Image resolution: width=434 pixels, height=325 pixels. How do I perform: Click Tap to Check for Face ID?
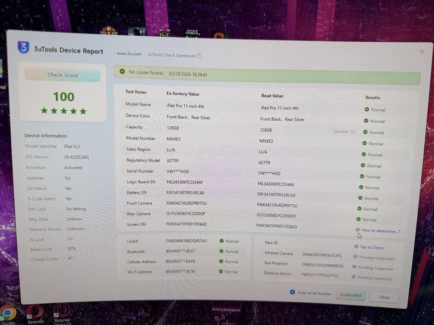click(x=372, y=247)
